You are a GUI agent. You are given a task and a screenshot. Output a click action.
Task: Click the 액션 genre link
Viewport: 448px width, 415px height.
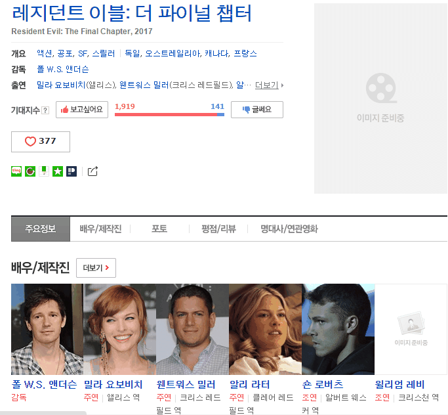point(45,53)
